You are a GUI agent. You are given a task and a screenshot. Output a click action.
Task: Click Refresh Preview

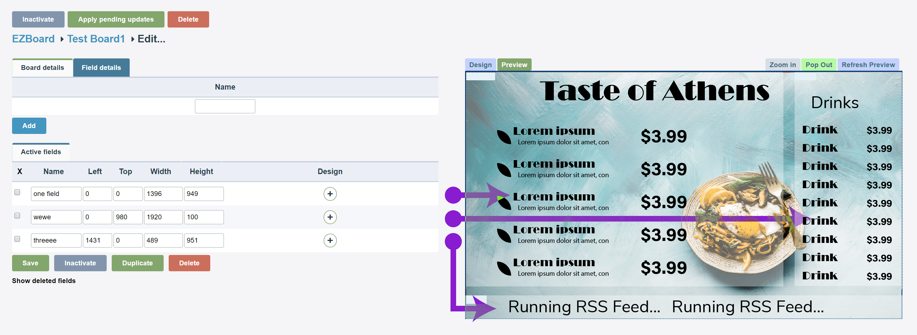point(868,65)
